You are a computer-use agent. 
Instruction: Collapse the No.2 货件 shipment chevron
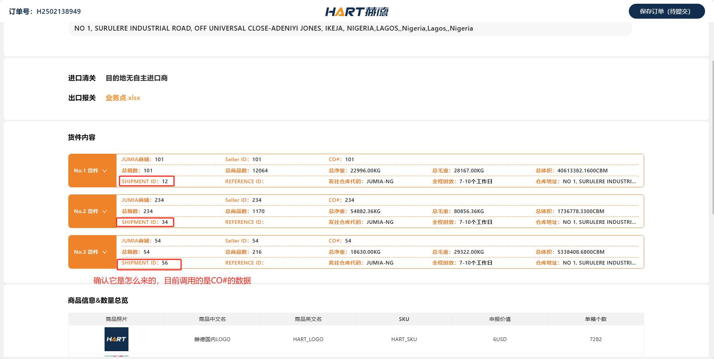[x=105, y=211]
